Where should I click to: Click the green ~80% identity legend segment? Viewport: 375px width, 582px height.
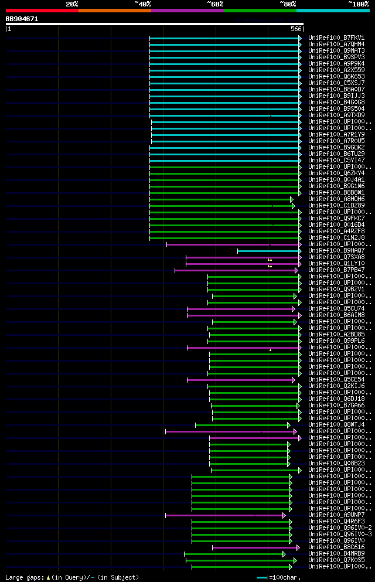pyautogui.click(x=260, y=11)
